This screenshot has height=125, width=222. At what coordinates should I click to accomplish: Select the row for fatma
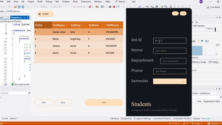point(79,39)
